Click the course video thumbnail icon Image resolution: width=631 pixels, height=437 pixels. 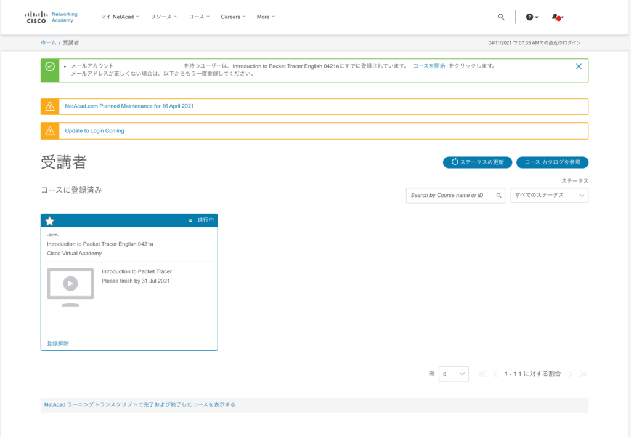coord(70,287)
